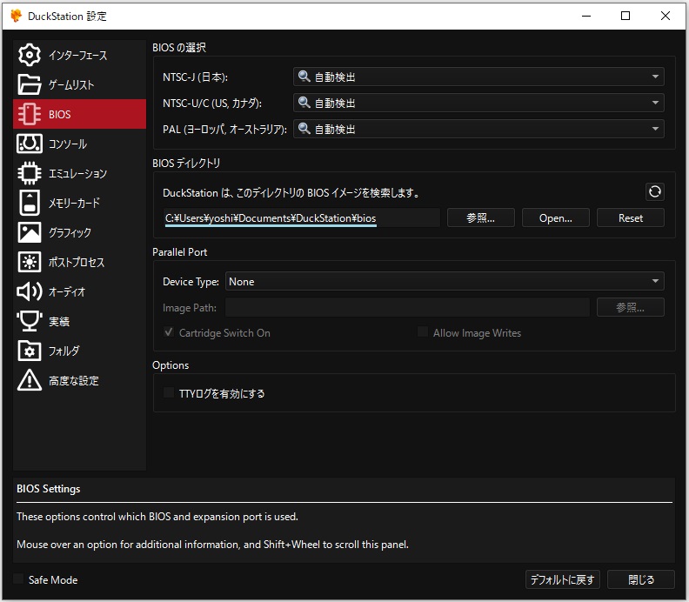Minimize the DuckStation 設定 window
689x602 pixels.
586,16
